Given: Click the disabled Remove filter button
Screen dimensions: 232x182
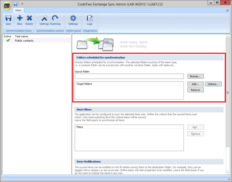Looking at the screenshot, I should pos(196,134).
